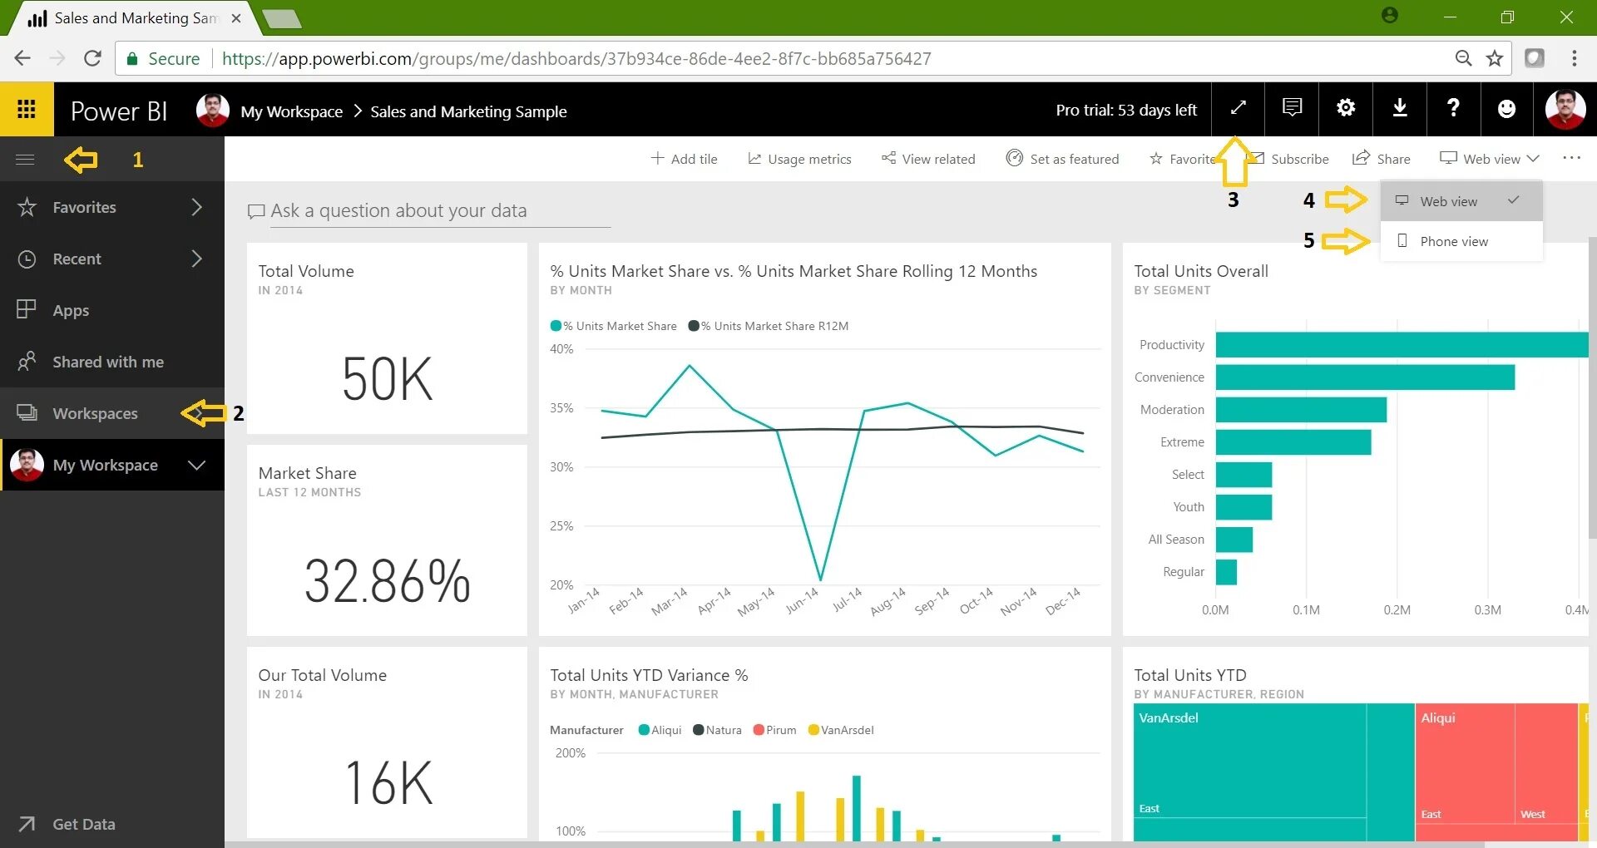Click Set as featured
Viewport: 1597px width, 848px height.
tap(1062, 159)
